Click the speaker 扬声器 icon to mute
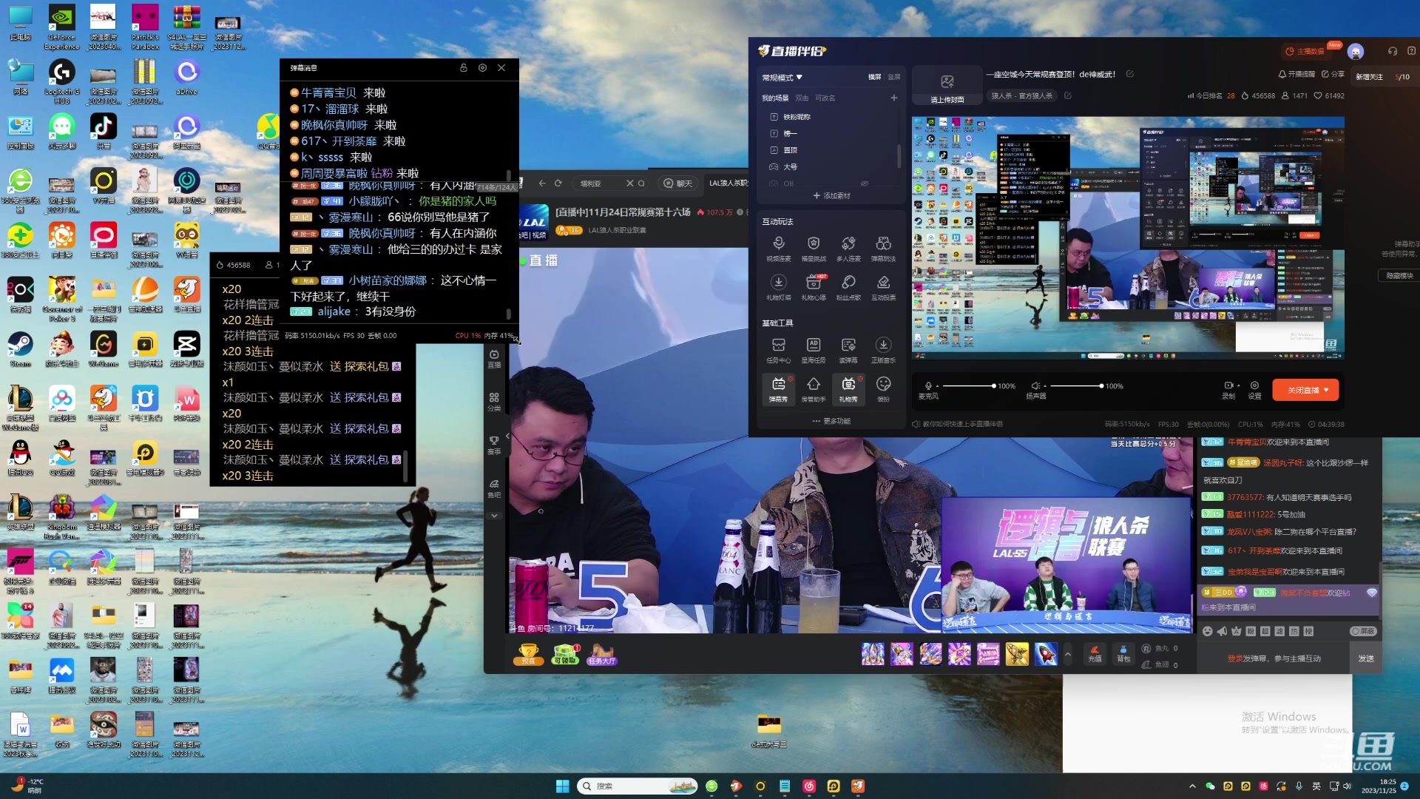1420x799 pixels. [x=1035, y=386]
